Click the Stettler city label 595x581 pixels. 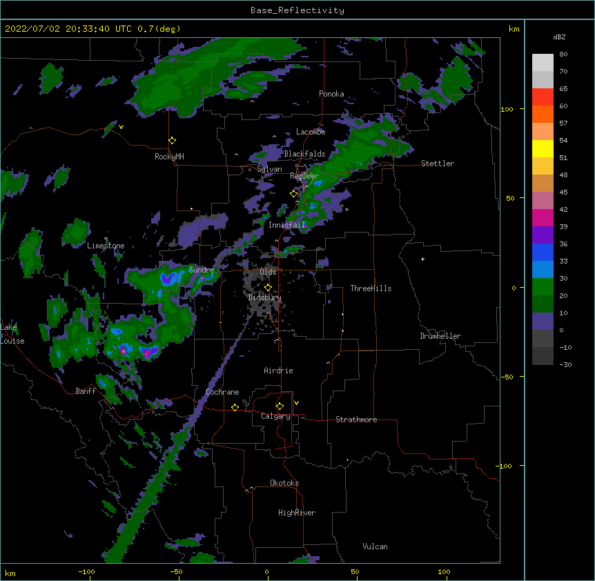click(x=438, y=164)
